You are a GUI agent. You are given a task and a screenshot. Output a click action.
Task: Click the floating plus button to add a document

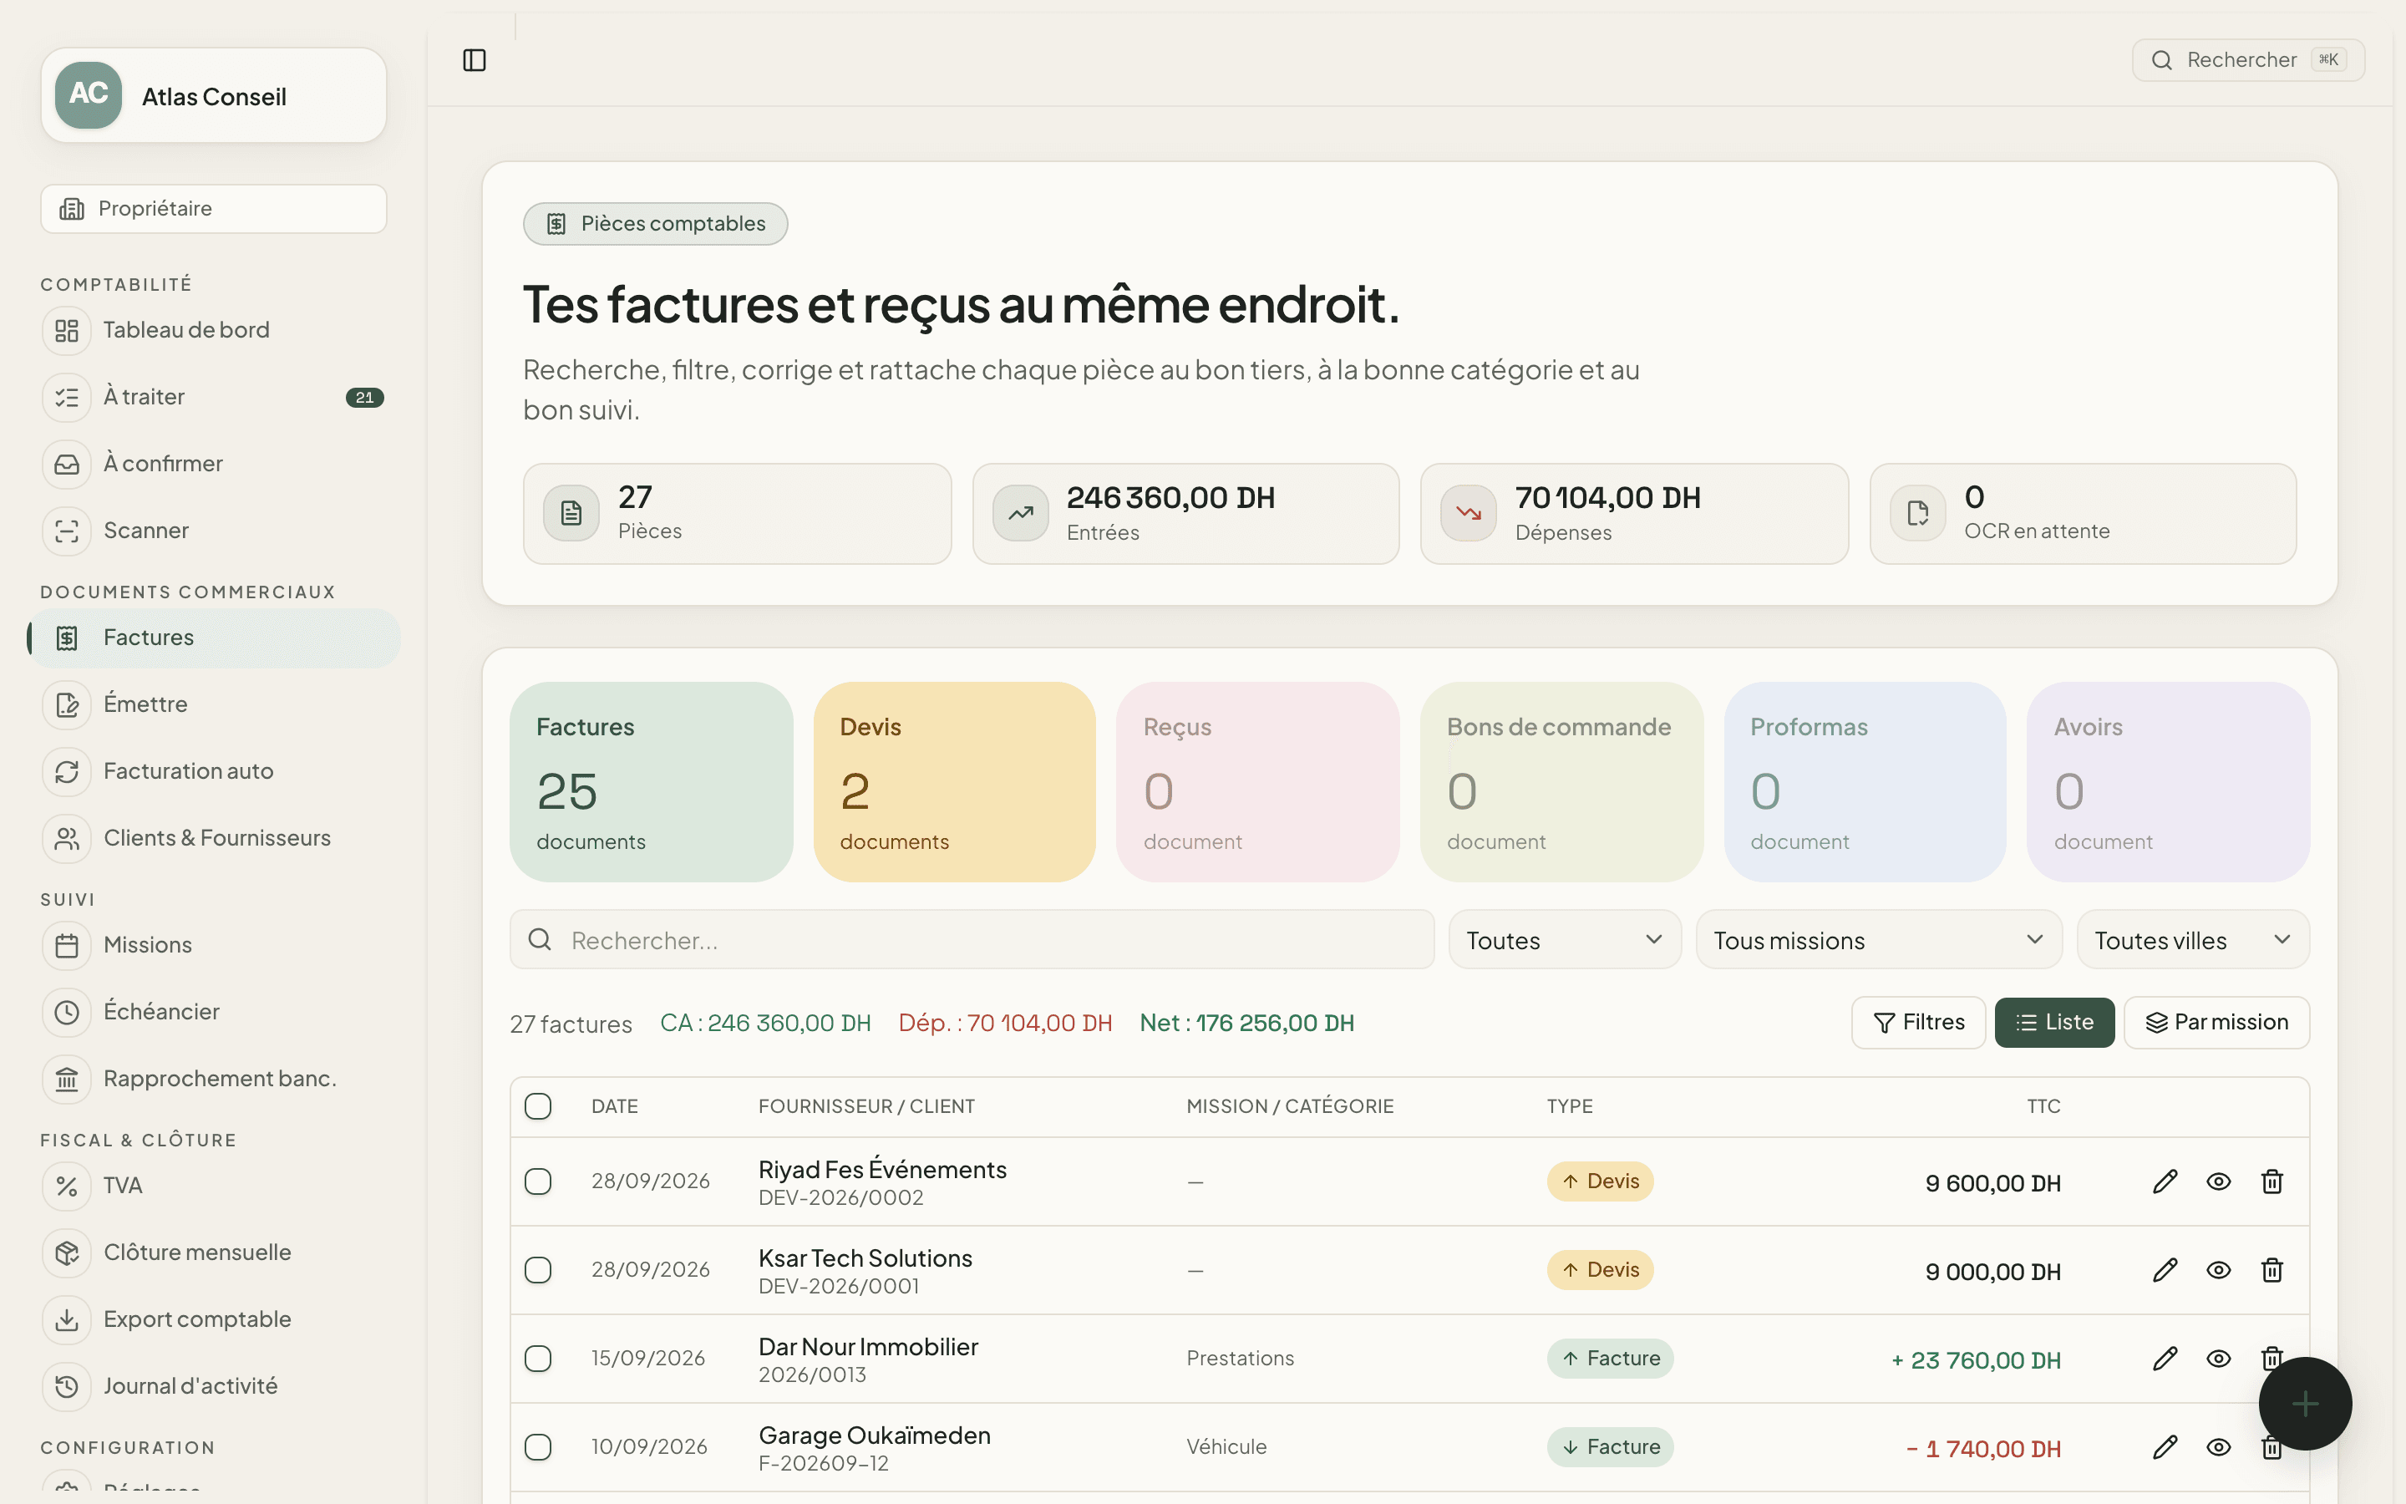(x=2305, y=1404)
